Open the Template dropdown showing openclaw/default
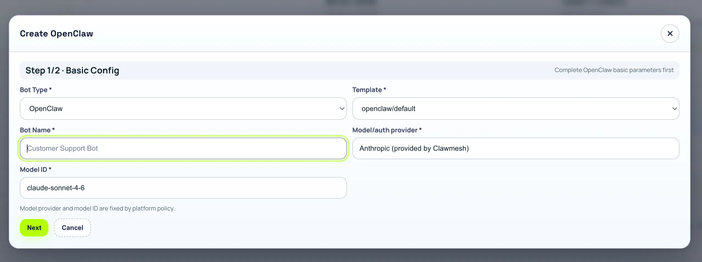This screenshot has height=262, width=702. [x=516, y=109]
